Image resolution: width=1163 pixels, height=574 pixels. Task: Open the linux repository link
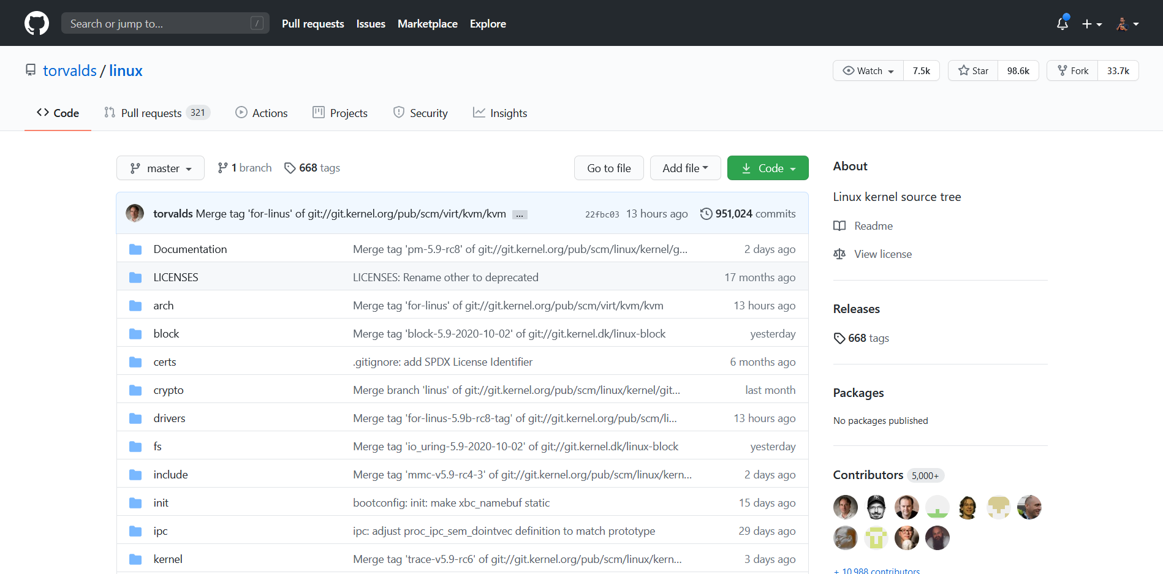[126, 70]
